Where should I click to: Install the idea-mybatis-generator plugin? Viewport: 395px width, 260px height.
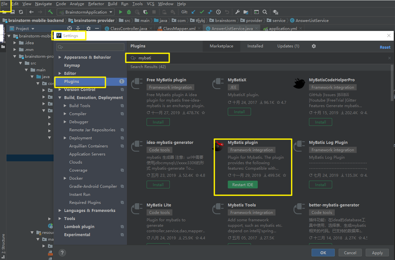[158, 185]
